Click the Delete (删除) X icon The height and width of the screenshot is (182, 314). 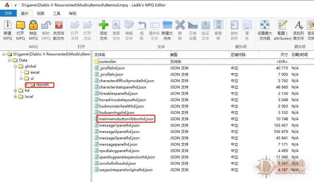180,25
